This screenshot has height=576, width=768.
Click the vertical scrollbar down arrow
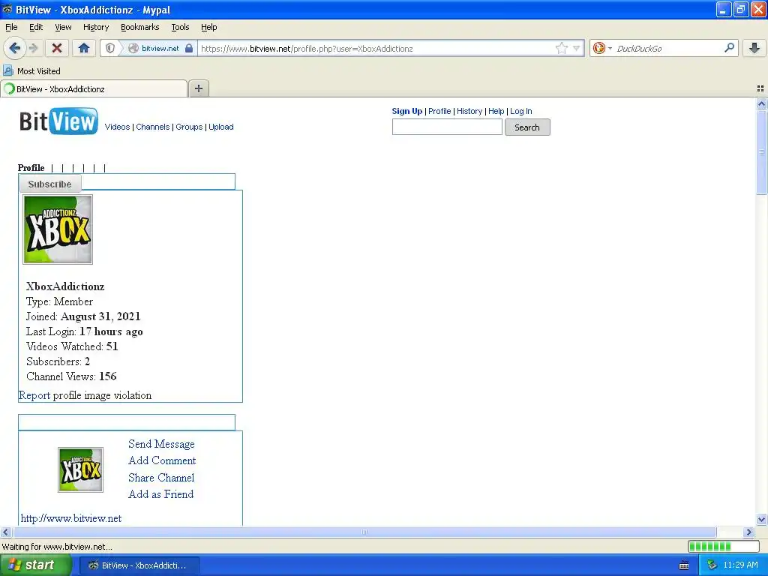pos(761,520)
